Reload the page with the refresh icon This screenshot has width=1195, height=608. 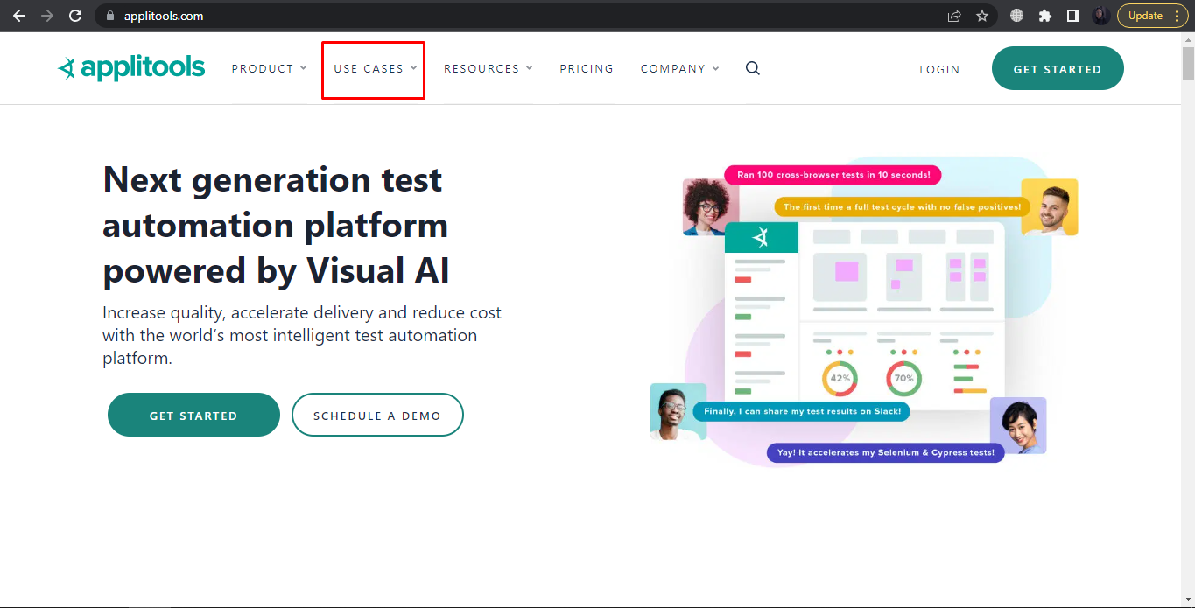(x=75, y=16)
